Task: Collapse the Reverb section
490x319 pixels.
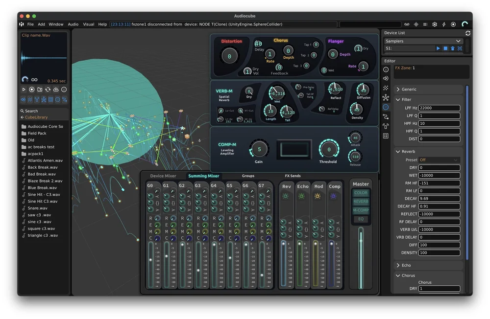Action: tap(428, 151)
